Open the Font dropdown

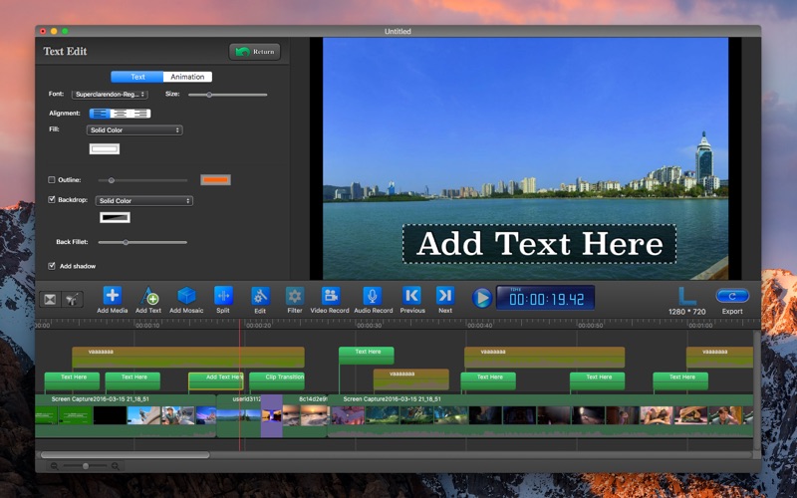110,94
